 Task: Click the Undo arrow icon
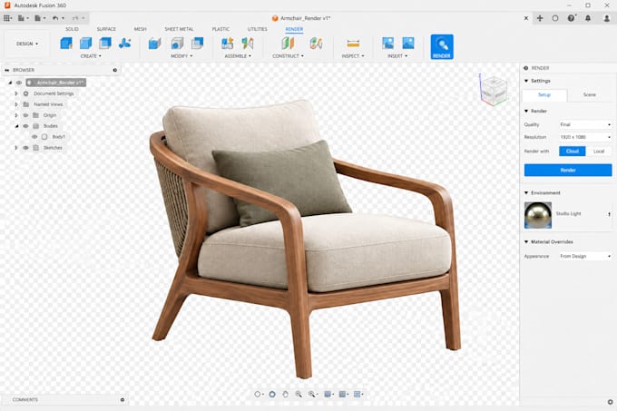[x=55, y=18]
